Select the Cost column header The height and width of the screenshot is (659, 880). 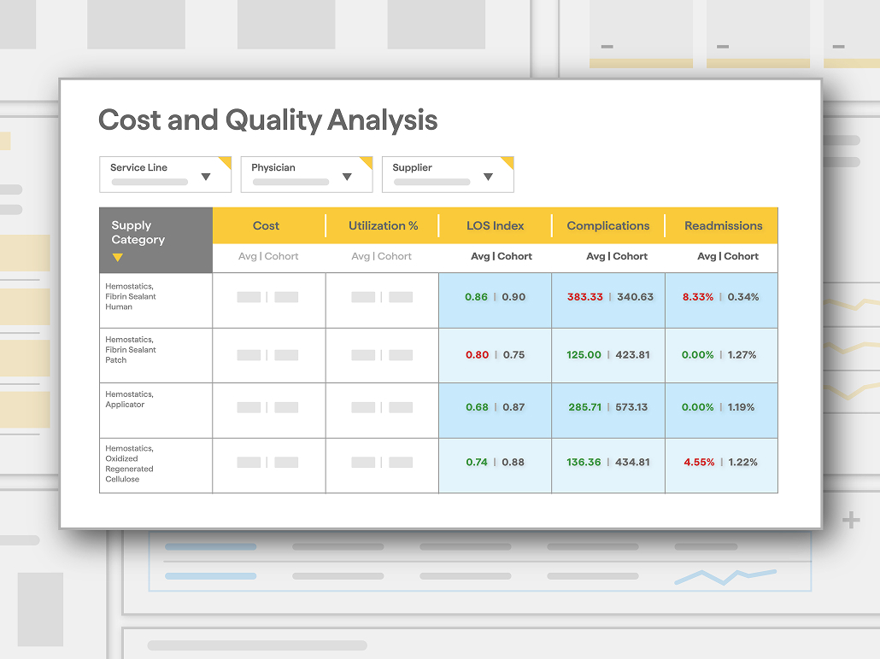pos(266,225)
